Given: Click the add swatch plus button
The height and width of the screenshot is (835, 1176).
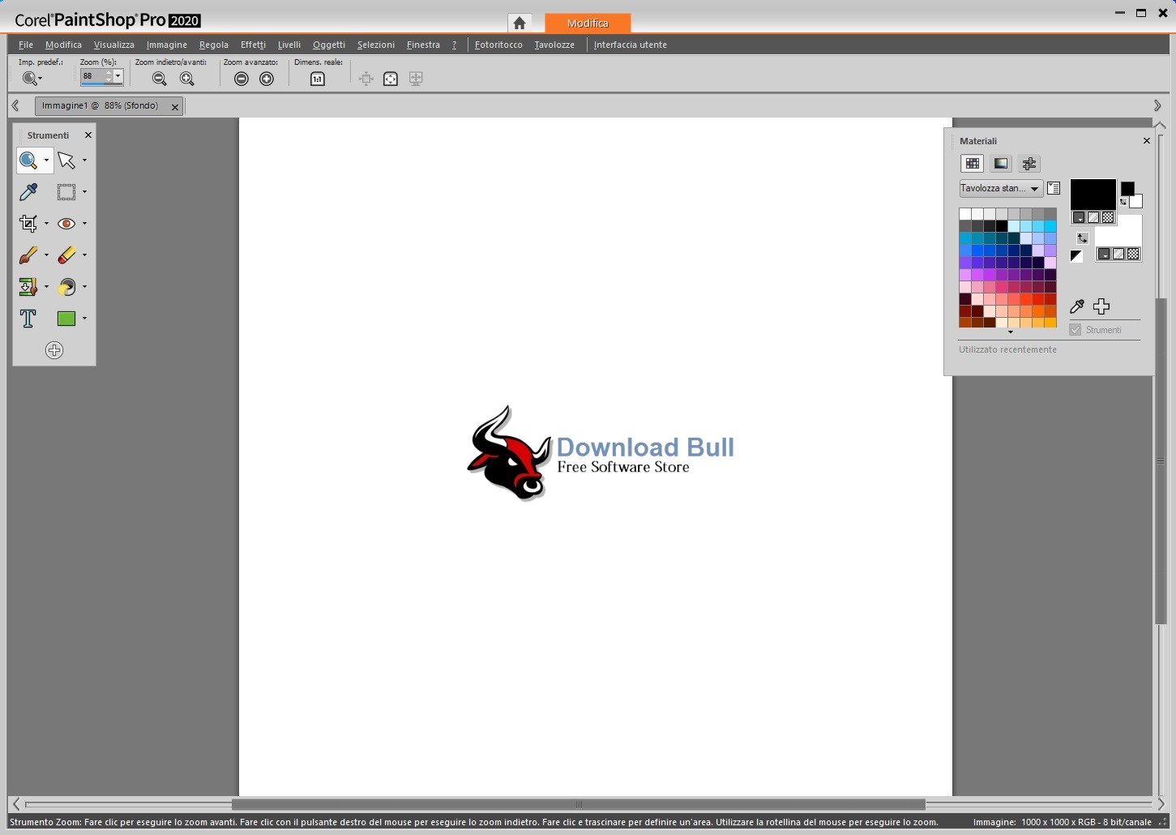Looking at the screenshot, I should coord(1101,306).
